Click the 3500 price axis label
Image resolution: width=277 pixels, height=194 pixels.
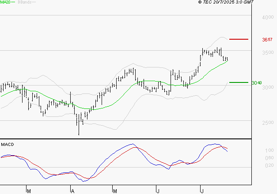(268, 52)
